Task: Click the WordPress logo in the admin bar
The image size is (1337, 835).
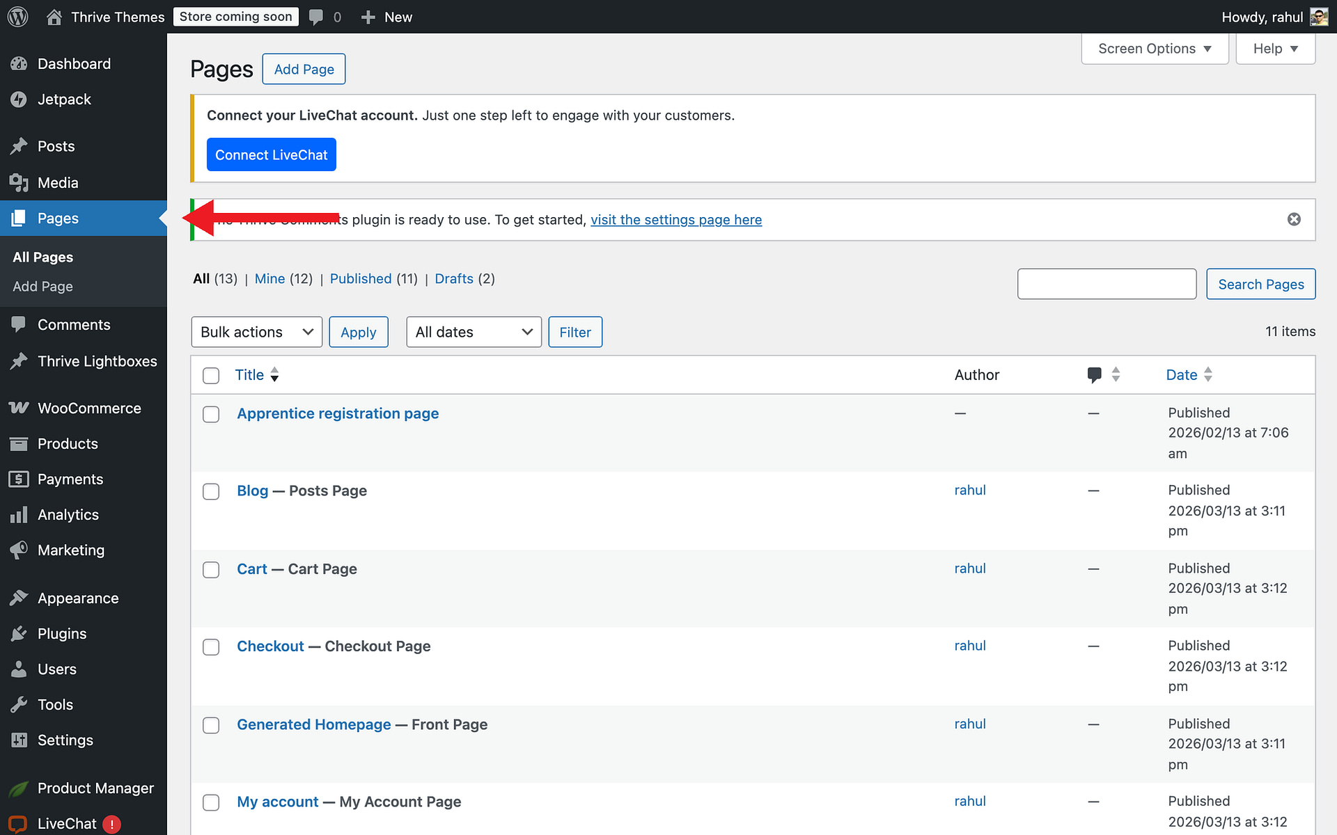Action: pyautogui.click(x=17, y=16)
